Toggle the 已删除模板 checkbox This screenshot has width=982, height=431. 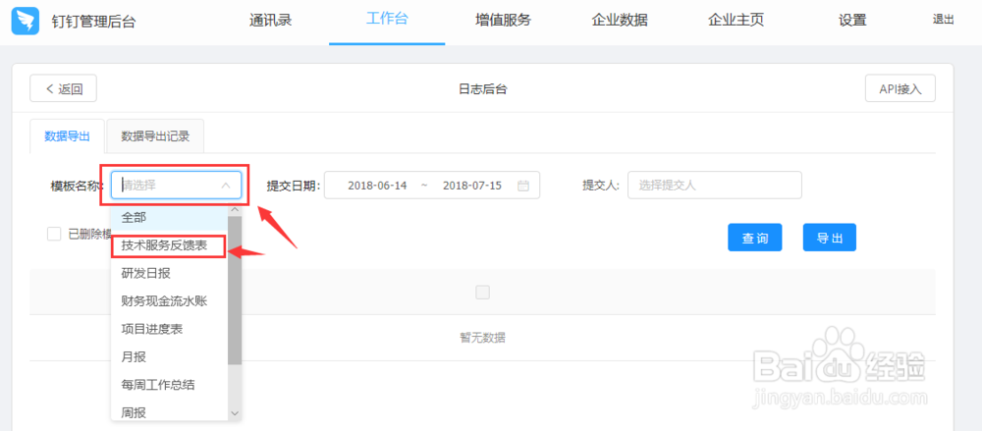click(54, 235)
